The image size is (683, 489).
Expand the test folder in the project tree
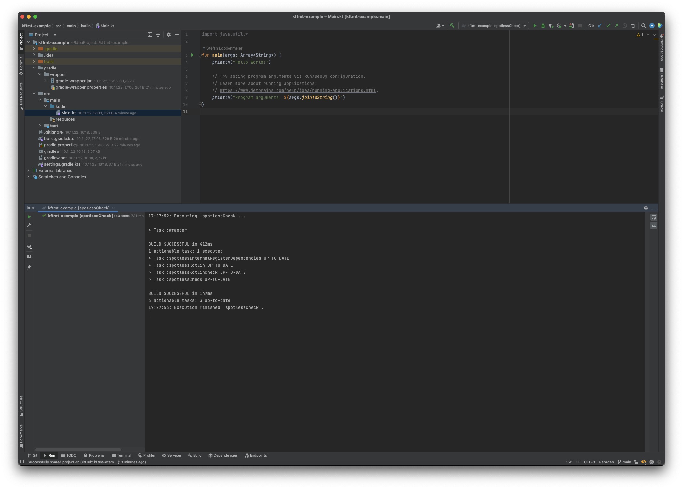coord(40,126)
